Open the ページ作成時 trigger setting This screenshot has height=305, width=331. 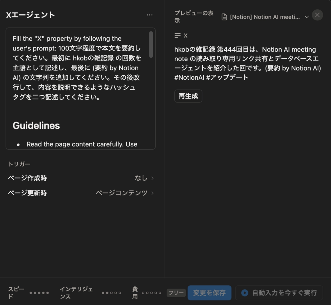81,178
